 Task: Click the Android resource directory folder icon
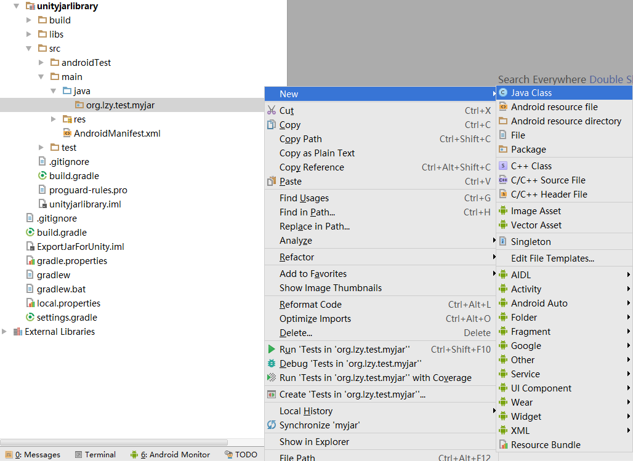coord(503,121)
